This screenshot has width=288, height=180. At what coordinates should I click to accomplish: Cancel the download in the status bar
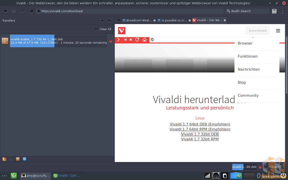(260, 167)
